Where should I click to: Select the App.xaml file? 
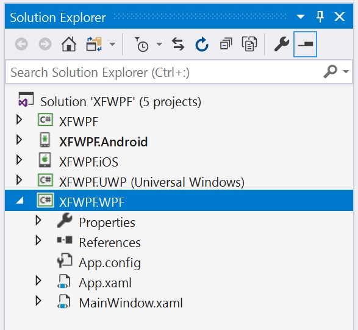(106, 283)
